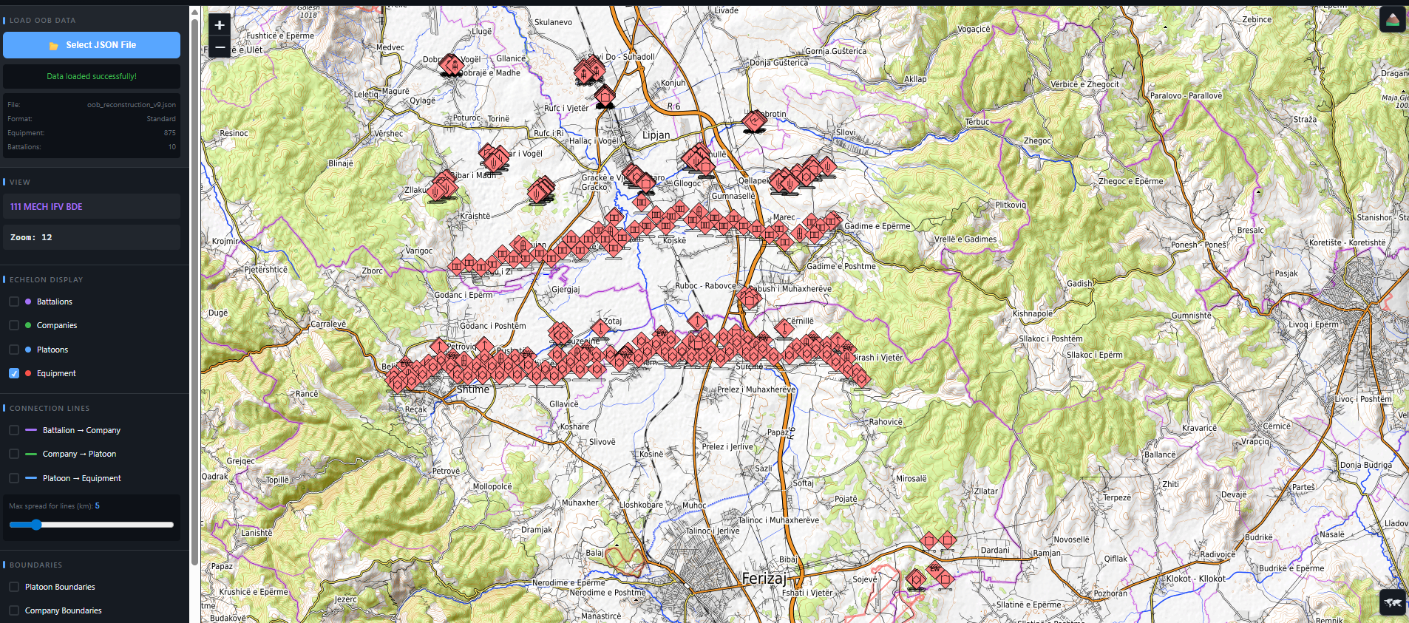Click the equipment marker near Çërnillë
The image size is (1409, 623).
[x=784, y=327]
